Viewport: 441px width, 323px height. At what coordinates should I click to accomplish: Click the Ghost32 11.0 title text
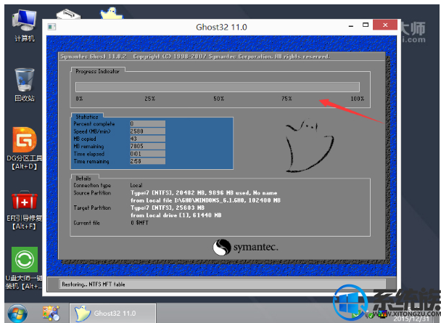coord(221,27)
